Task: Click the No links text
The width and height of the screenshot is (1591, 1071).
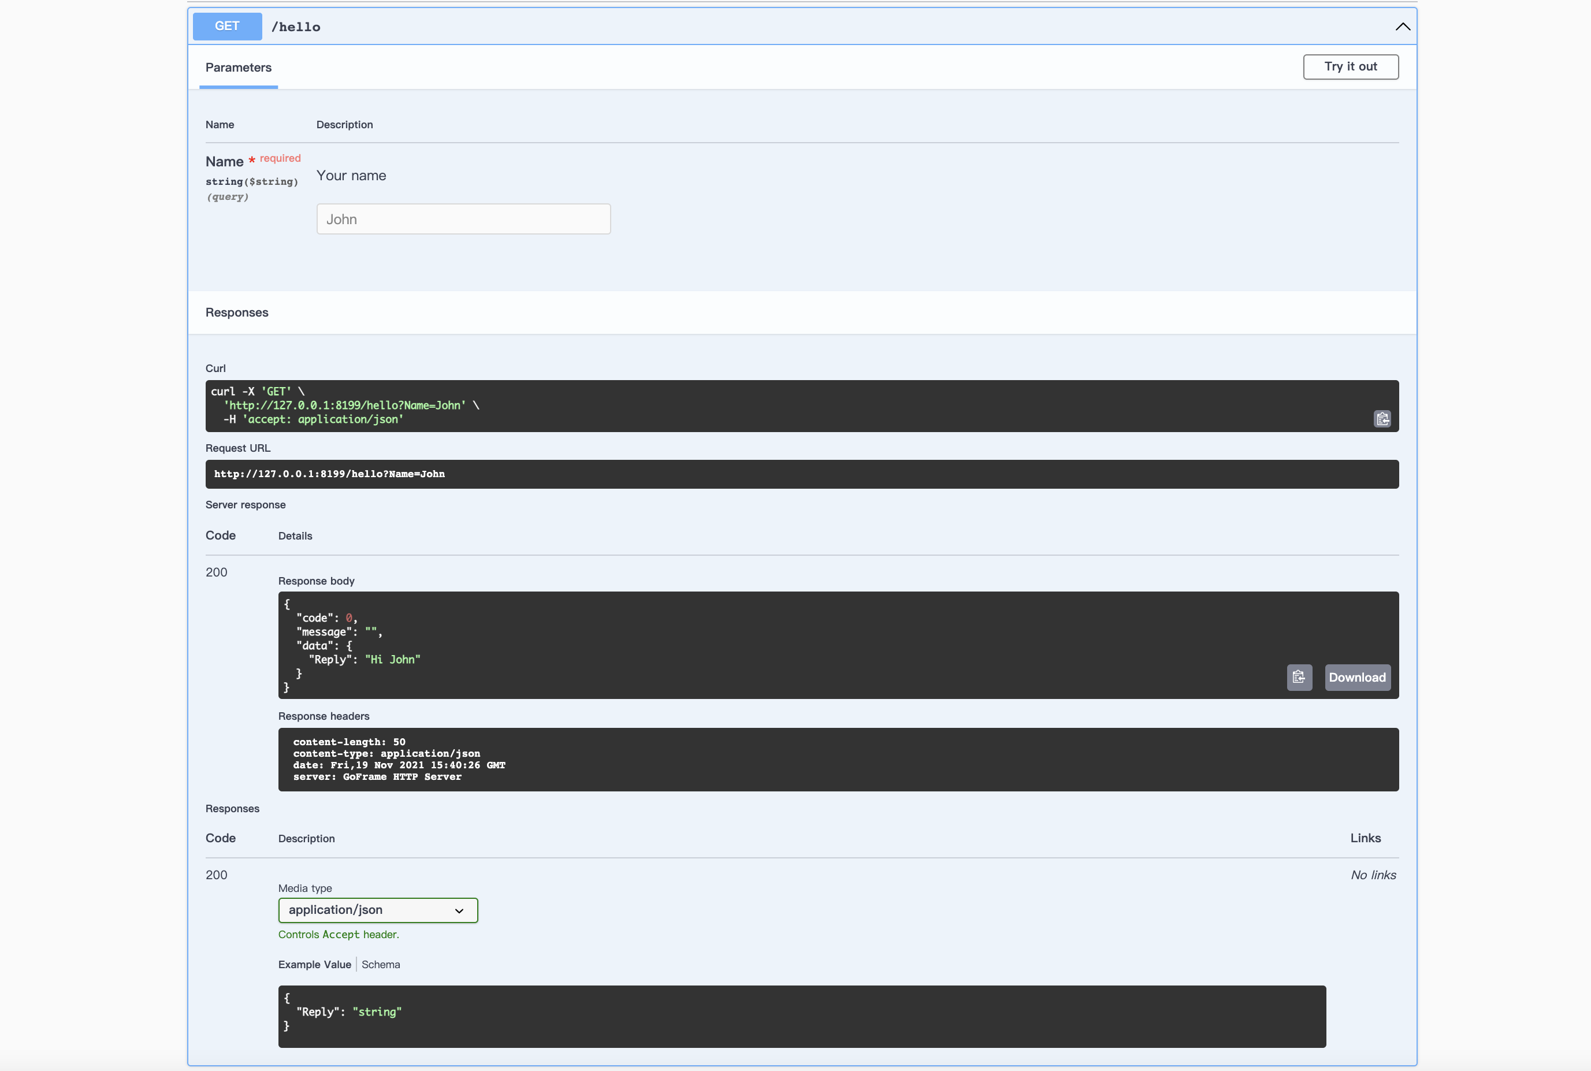Action: coord(1373,875)
